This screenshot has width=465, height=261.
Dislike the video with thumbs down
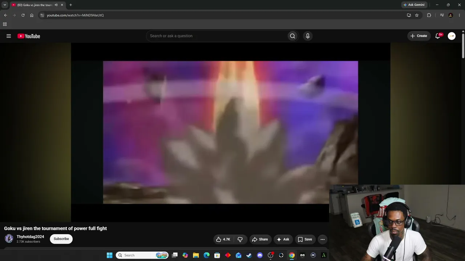[240, 239]
